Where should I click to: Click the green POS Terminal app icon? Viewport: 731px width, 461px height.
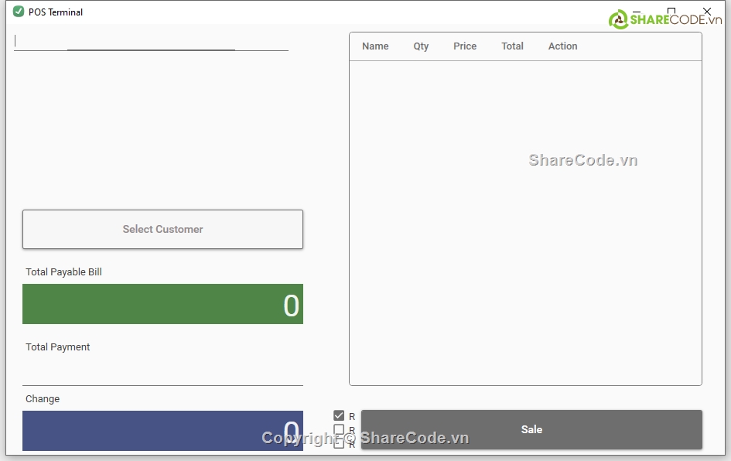click(x=19, y=12)
